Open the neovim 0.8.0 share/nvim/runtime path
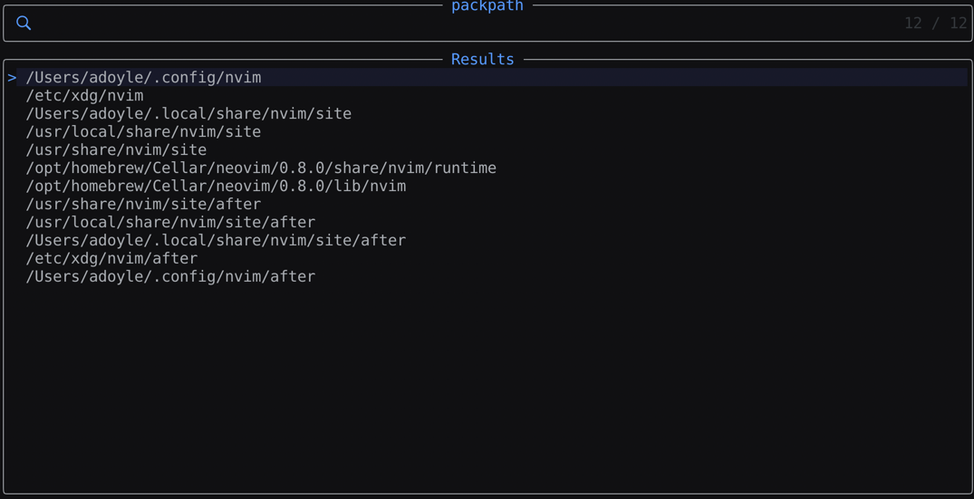This screenshot has width=974, height=499. 261,168
